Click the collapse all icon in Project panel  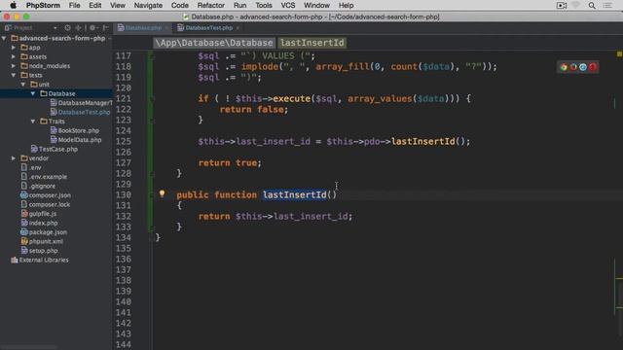click(x=78, y=28)
